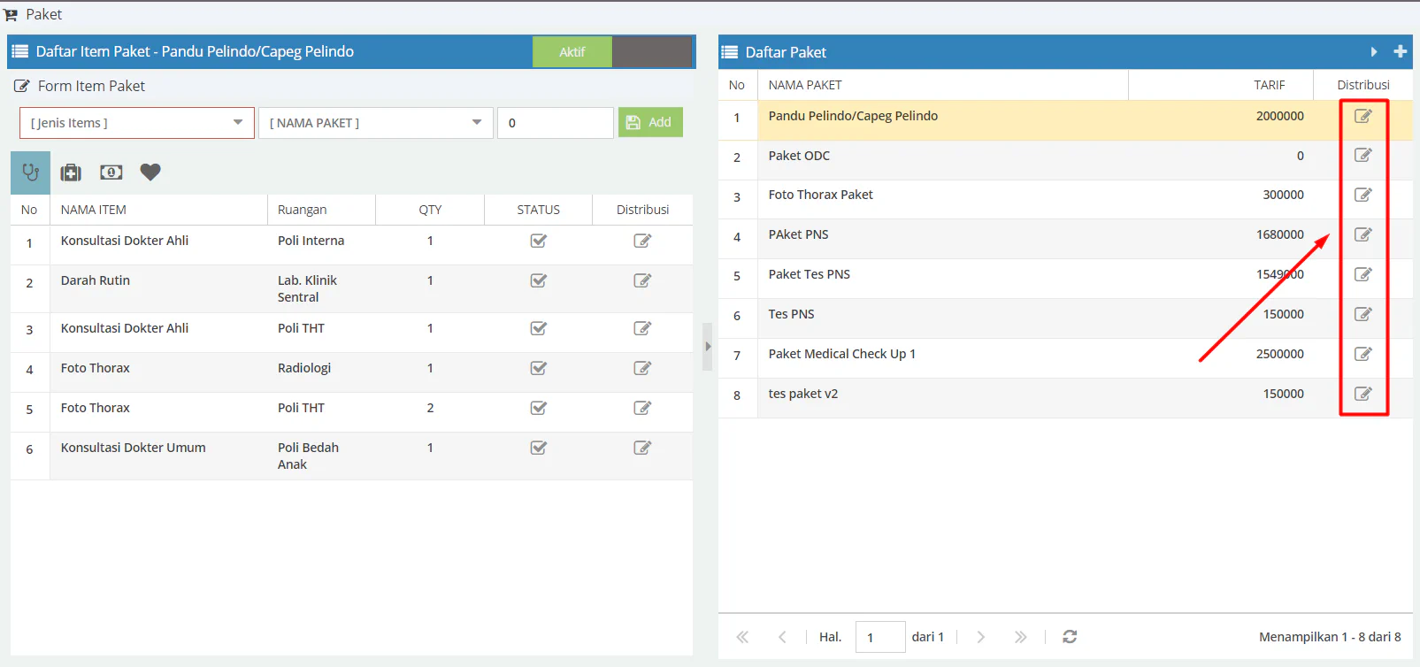Select the tes paket v2 row

coord(1065,398)
